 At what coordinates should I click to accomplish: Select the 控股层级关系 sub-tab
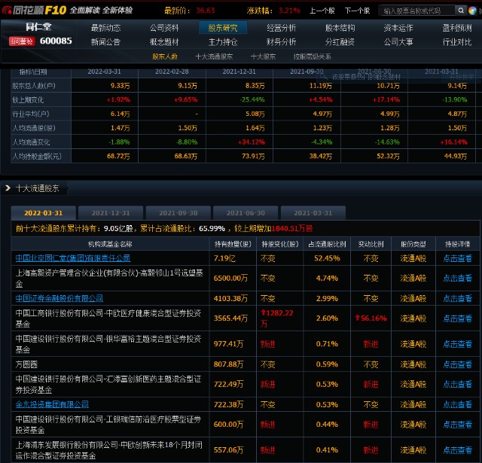[x=313, y=56]
